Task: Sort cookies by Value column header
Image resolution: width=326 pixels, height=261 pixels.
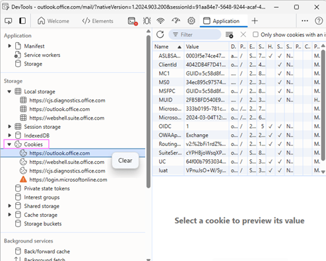Action: [x=207, y=47]
